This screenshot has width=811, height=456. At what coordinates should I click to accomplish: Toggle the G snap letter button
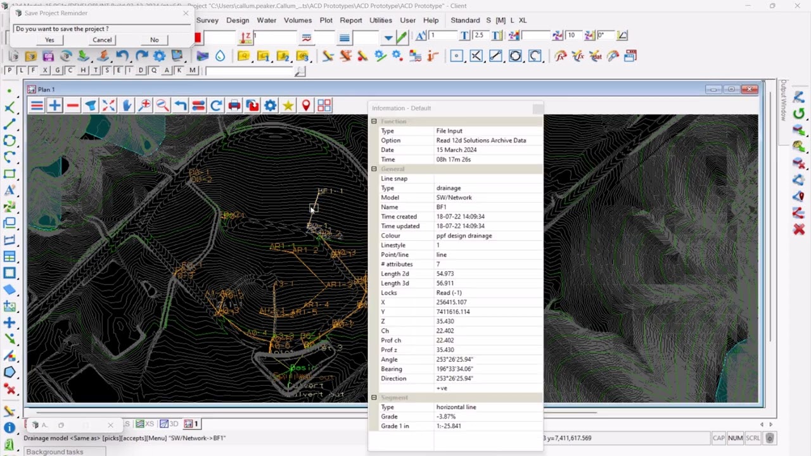pos(58,70)
